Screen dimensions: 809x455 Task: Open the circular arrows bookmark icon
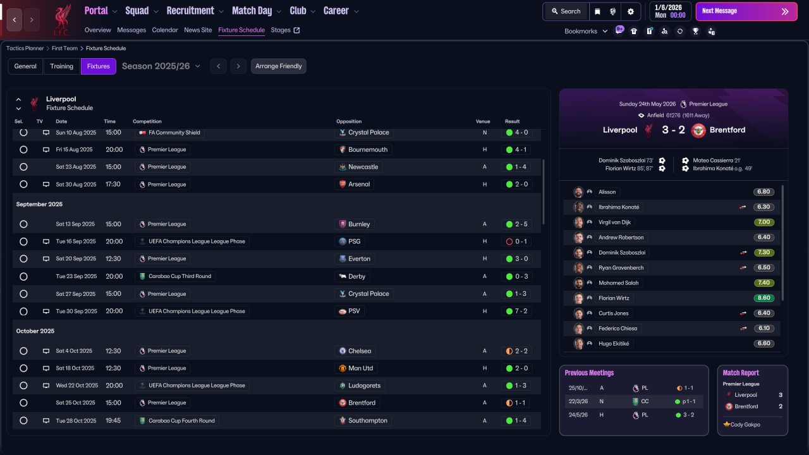pyautogui.click(x=679, y=31)
